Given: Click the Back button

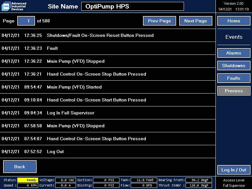Looking at the screenshot, I should (x=20, y=167).
